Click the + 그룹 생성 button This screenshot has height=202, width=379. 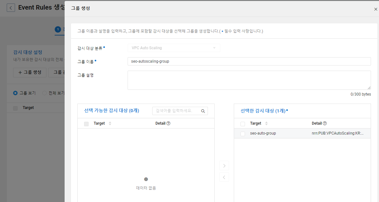coord(30,73)
